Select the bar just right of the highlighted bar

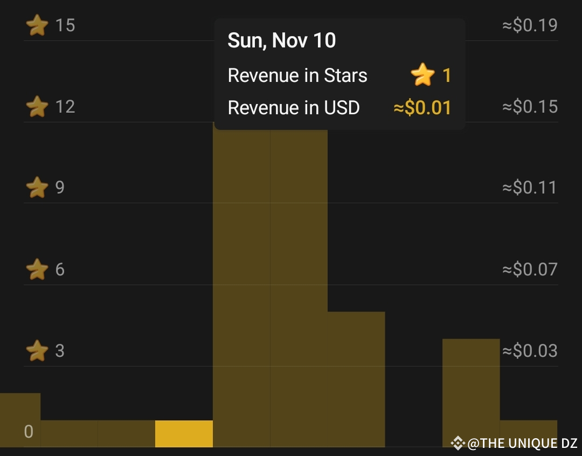tap(241, 286)
